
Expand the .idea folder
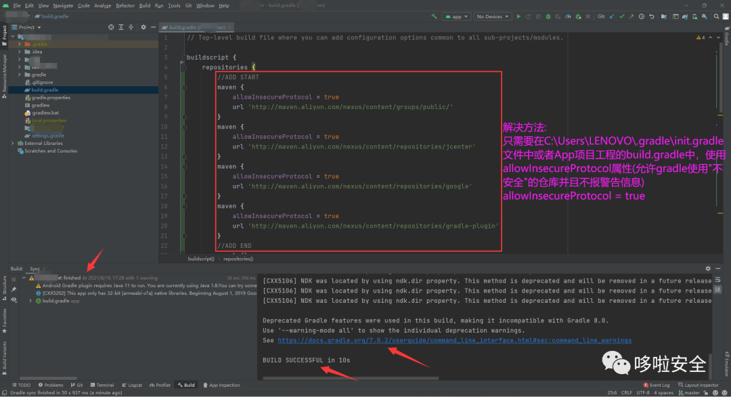click(x=20, y=51)
